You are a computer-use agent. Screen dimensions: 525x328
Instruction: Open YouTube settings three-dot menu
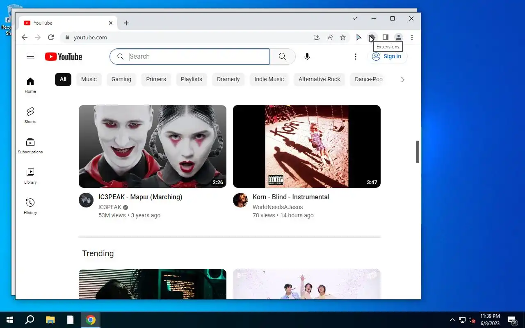[356, 57]
